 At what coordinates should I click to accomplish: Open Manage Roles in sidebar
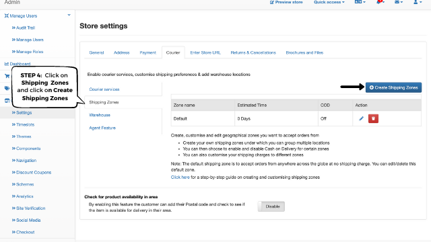coord(30,52)
